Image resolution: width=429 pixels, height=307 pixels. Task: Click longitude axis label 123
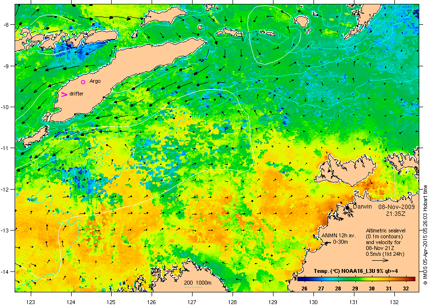31,302
